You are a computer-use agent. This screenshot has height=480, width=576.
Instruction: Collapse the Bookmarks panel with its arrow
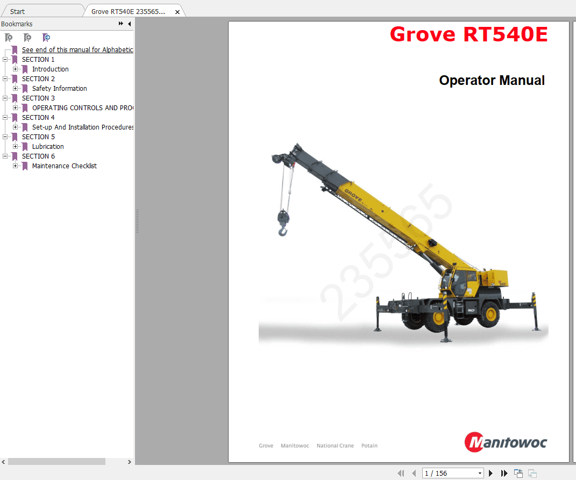pyautogui.click(x=129, y=24)
